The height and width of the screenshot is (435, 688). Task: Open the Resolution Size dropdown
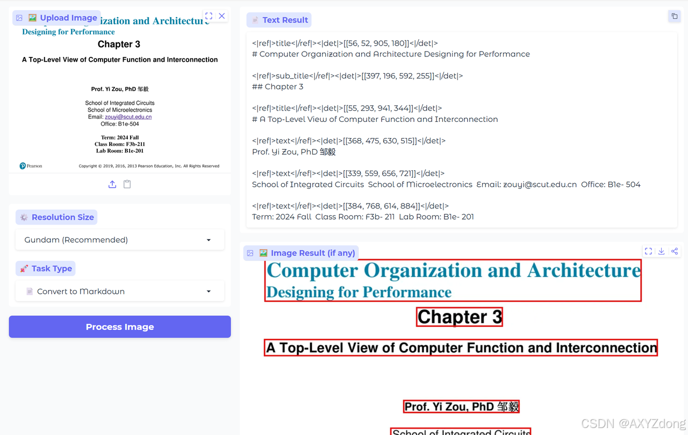click(120, 240)
